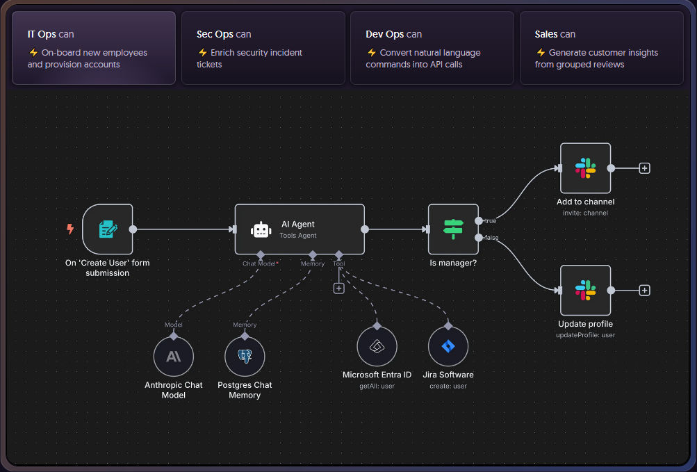Switch to the Dev Ops tab

(x=432, y=48)
